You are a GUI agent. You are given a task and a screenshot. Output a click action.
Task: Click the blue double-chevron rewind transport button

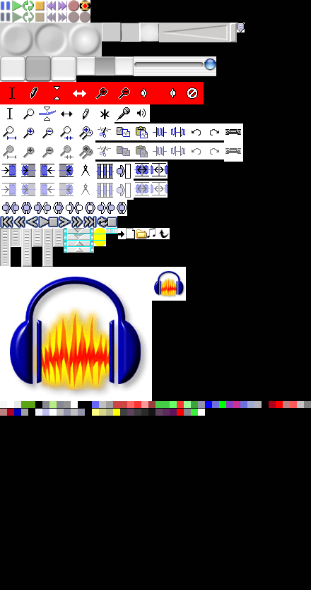19,222
